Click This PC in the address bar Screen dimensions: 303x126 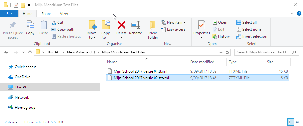pos(53,52)
